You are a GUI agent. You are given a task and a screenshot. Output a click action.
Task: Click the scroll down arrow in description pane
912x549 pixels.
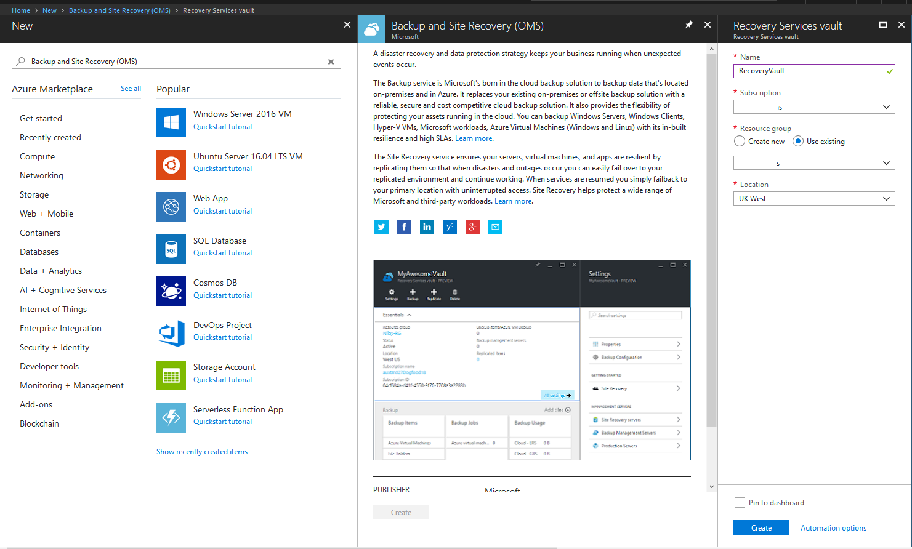click(711, 486)
